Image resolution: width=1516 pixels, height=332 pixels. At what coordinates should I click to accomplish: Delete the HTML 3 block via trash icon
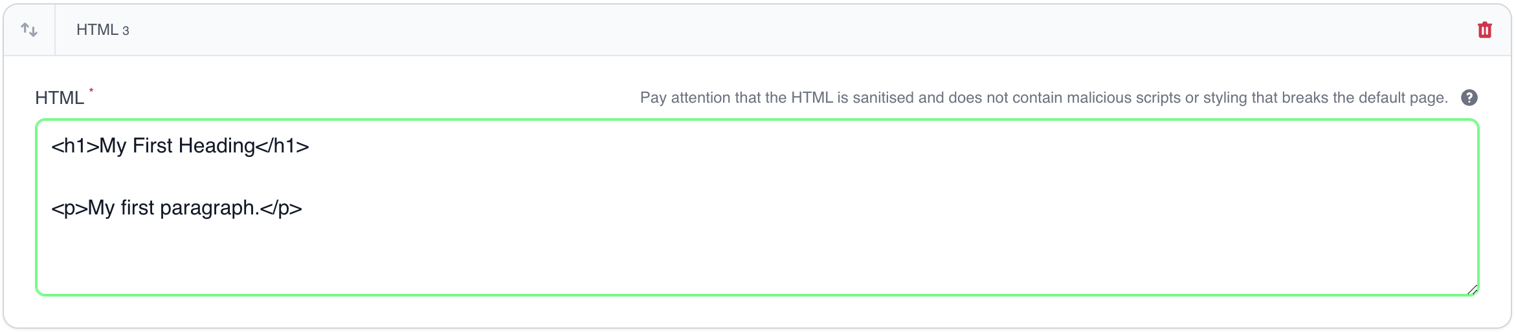click(1484, 30)
